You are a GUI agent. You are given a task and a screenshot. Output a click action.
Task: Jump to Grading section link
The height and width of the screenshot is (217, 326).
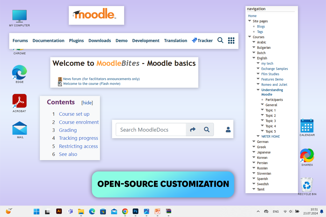68,130
